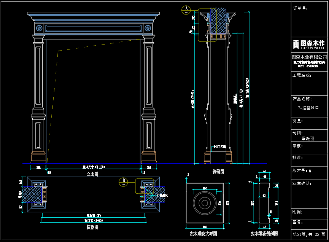Select detail marker B circle in plan view
The image size is (329, 242).
tap(124, 182)
